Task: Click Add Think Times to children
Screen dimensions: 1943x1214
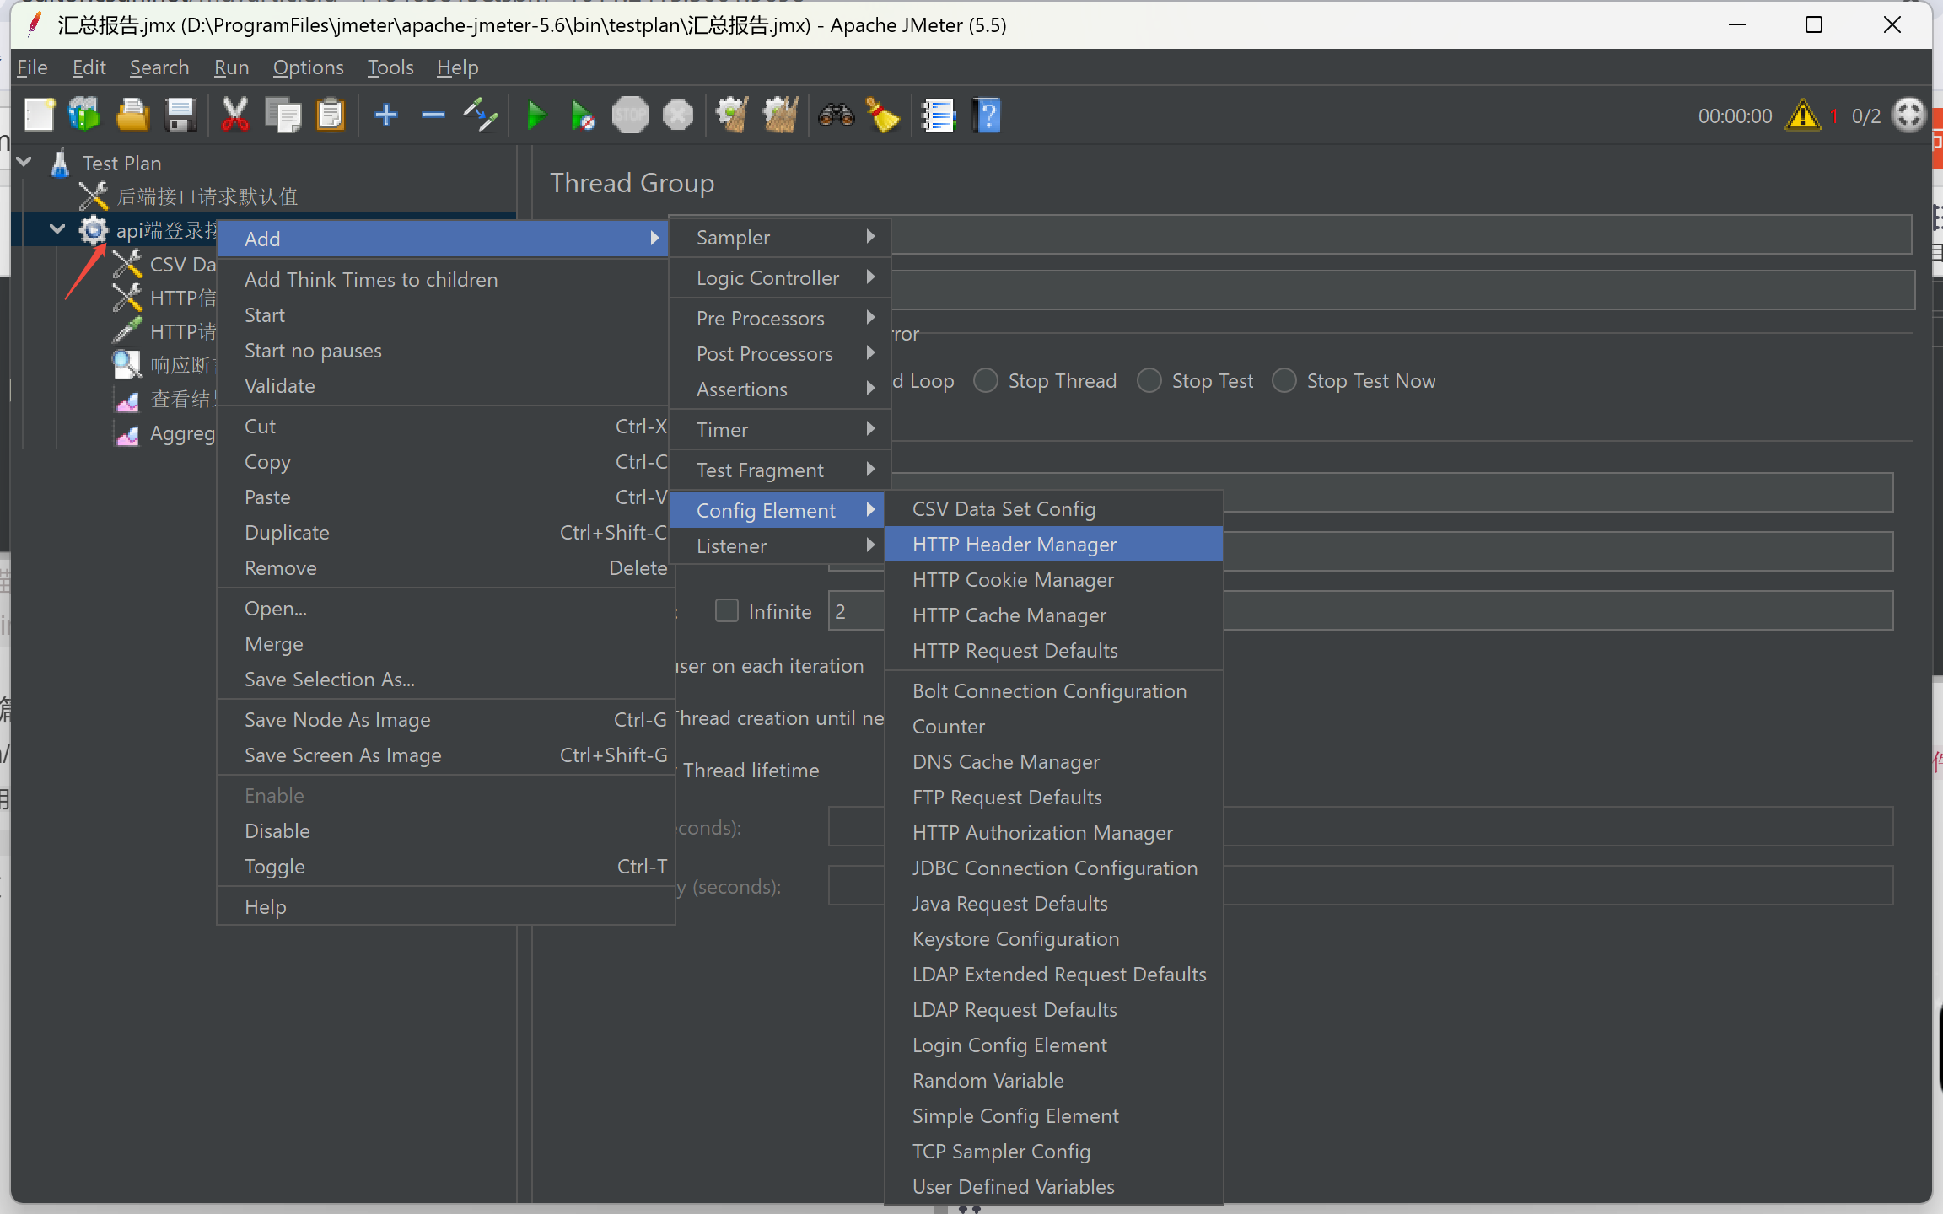Action: tap(445, 280)
